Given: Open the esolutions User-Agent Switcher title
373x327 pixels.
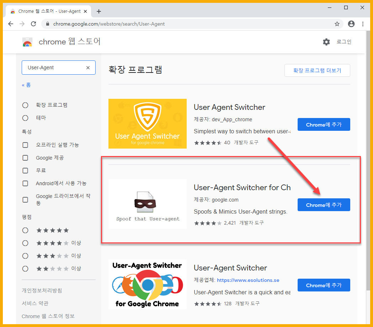Looking at the screenshot, I should pos(230,268).
